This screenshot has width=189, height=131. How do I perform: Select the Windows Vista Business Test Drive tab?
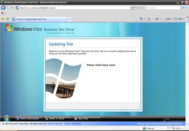[39, 19]
